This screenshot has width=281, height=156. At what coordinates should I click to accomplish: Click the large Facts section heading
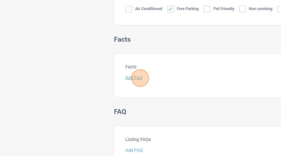(x=122, y=39)
